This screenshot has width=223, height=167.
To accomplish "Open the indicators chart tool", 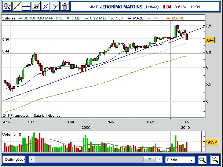I will tap(36, 6).
